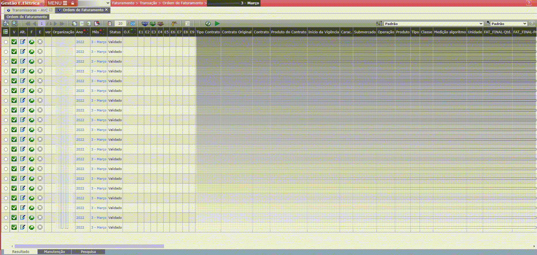Click the horizontal scrollbar at bottom
This screenshot has height=255, width=537.
pos(89,246)
